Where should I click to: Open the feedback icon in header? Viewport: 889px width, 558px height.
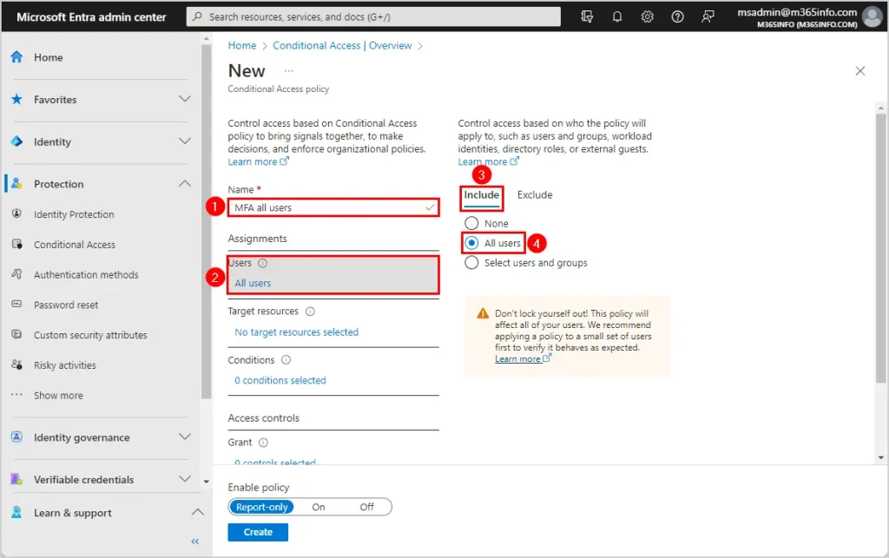(708, 16)
